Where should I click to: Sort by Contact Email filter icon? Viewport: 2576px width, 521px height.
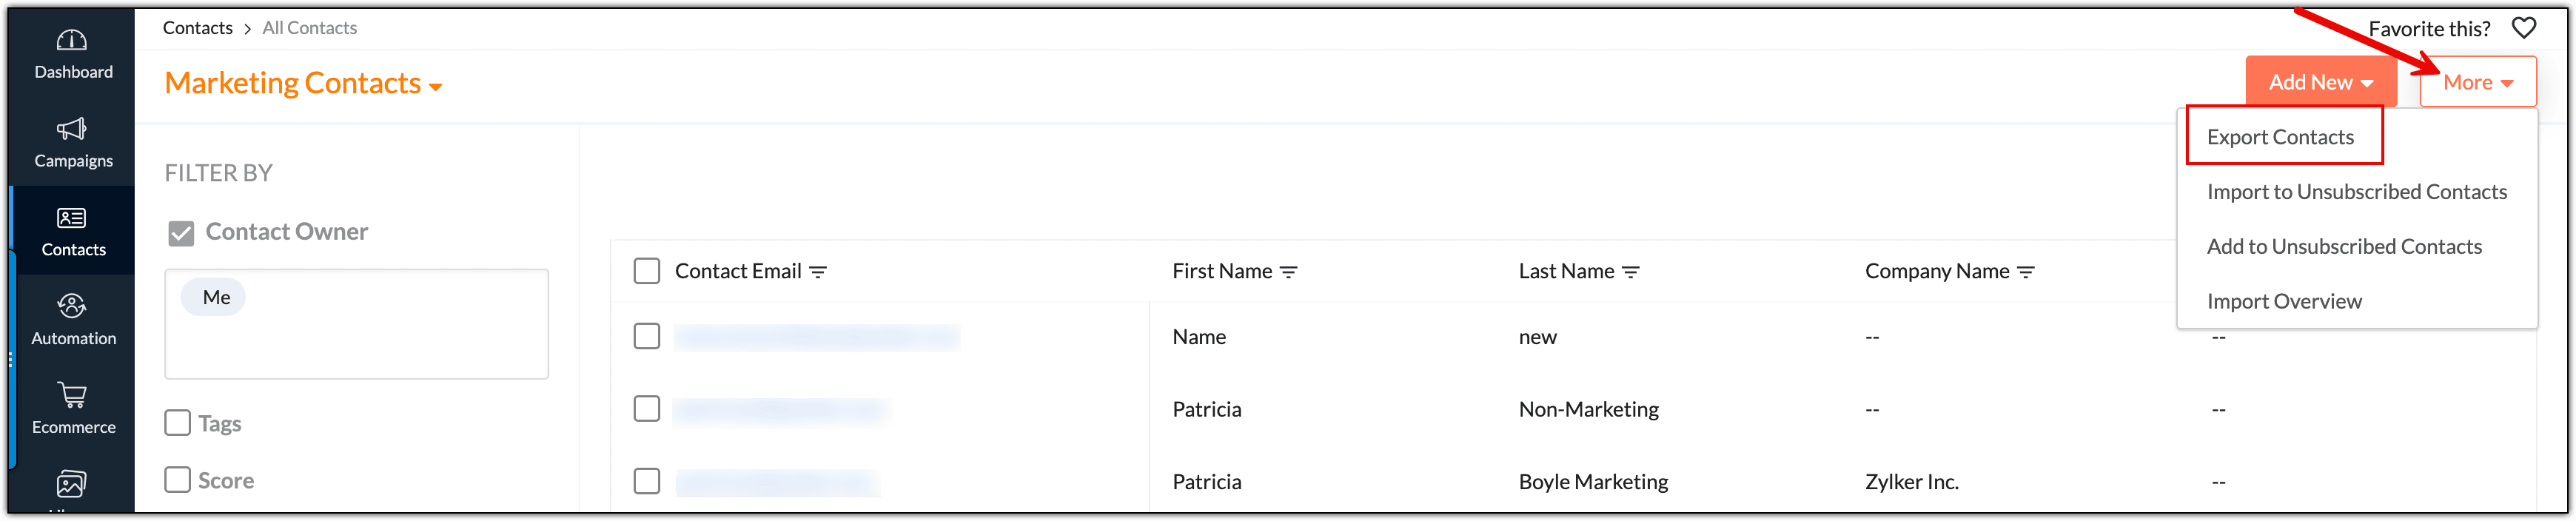(x=818, y=272)
